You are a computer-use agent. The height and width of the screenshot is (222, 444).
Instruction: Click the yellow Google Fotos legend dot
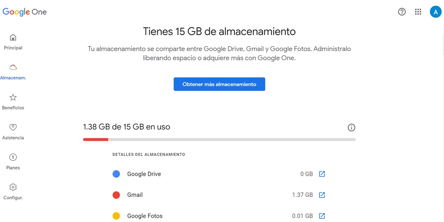click(116, 216)
